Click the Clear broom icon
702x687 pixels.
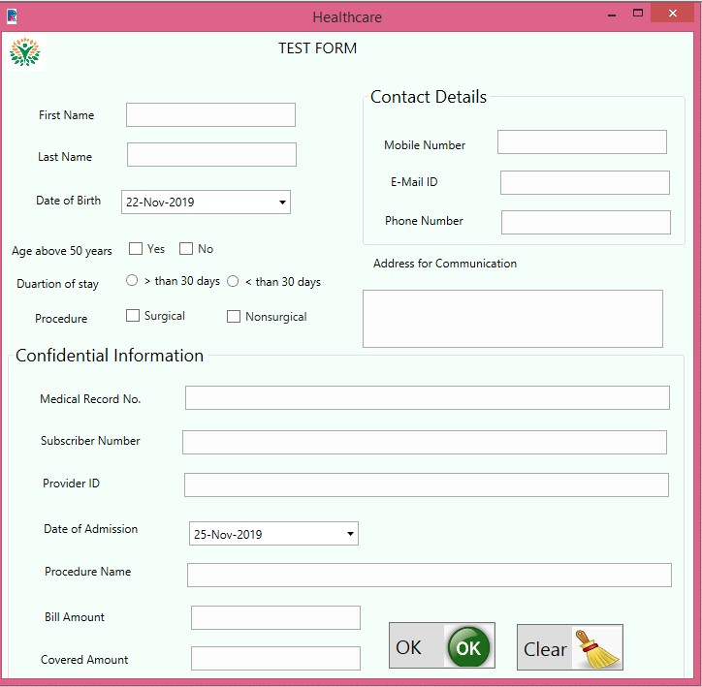click(x=597, y=648)
